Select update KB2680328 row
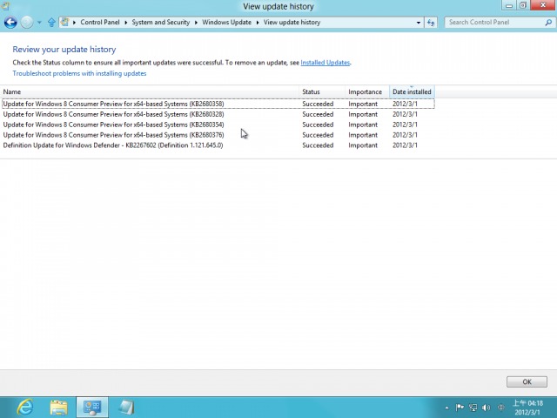Screen dimensions: 557x418 tap(218, 114)
